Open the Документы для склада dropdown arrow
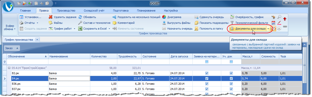 tap(268, 29)
